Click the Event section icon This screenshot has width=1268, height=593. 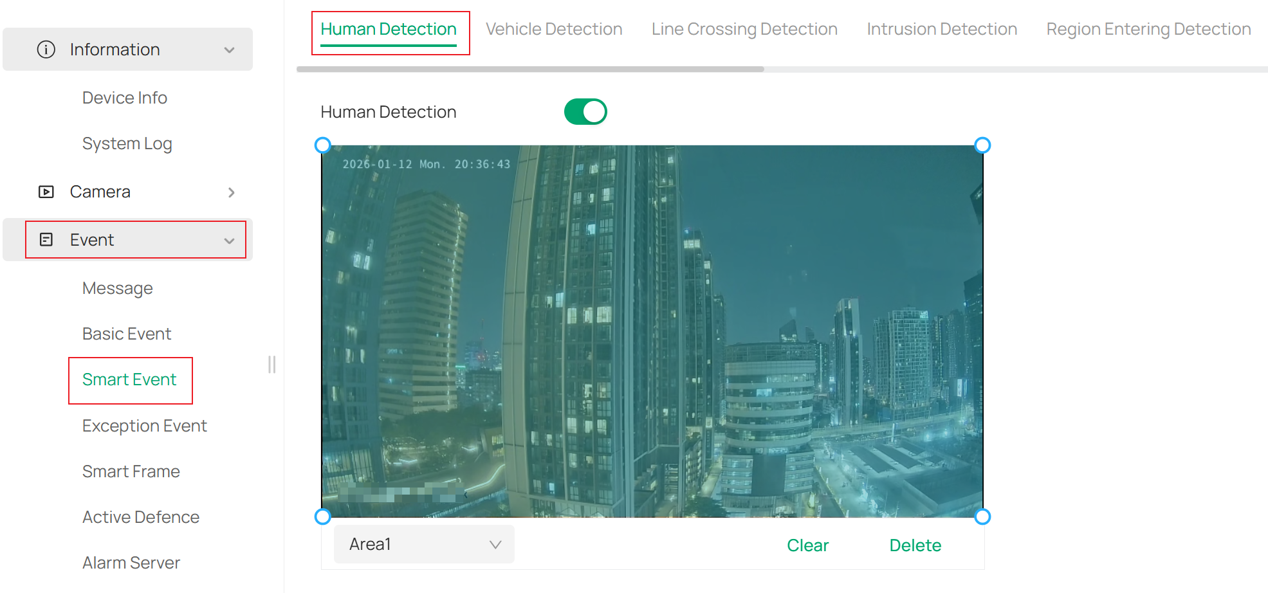click(46, 239)
